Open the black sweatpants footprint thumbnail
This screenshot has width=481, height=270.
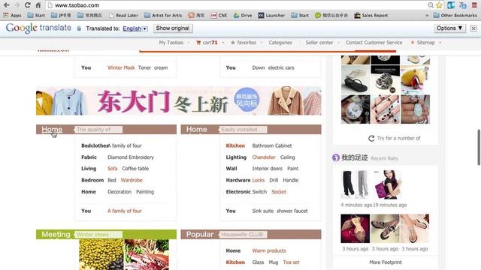pos(355,184)
